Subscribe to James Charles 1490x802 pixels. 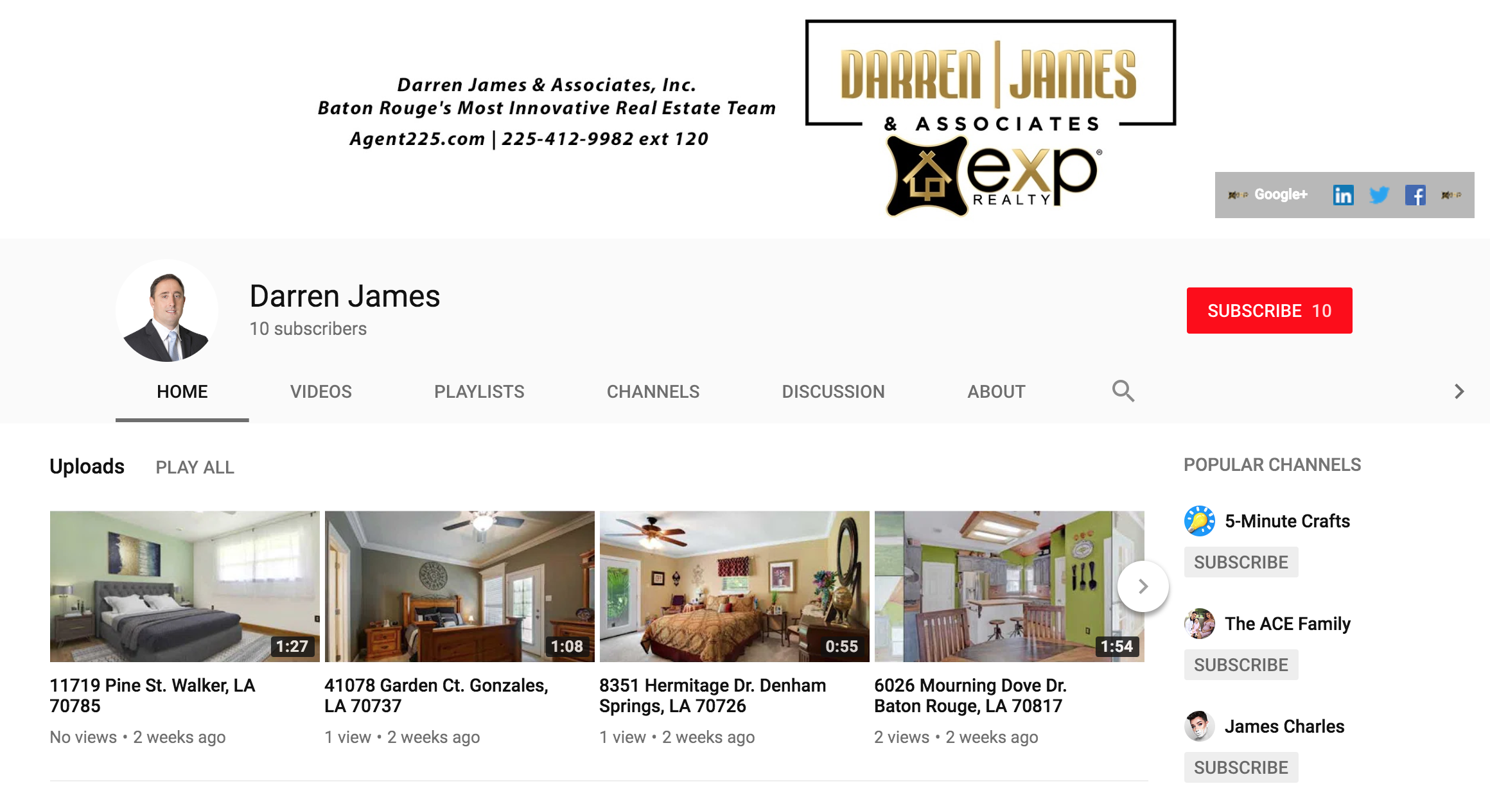point(1241,767)
